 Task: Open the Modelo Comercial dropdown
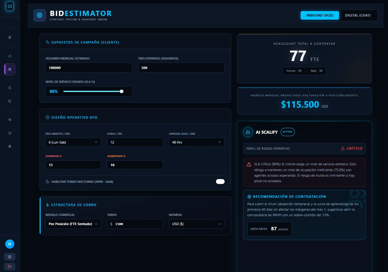[73, 224]
